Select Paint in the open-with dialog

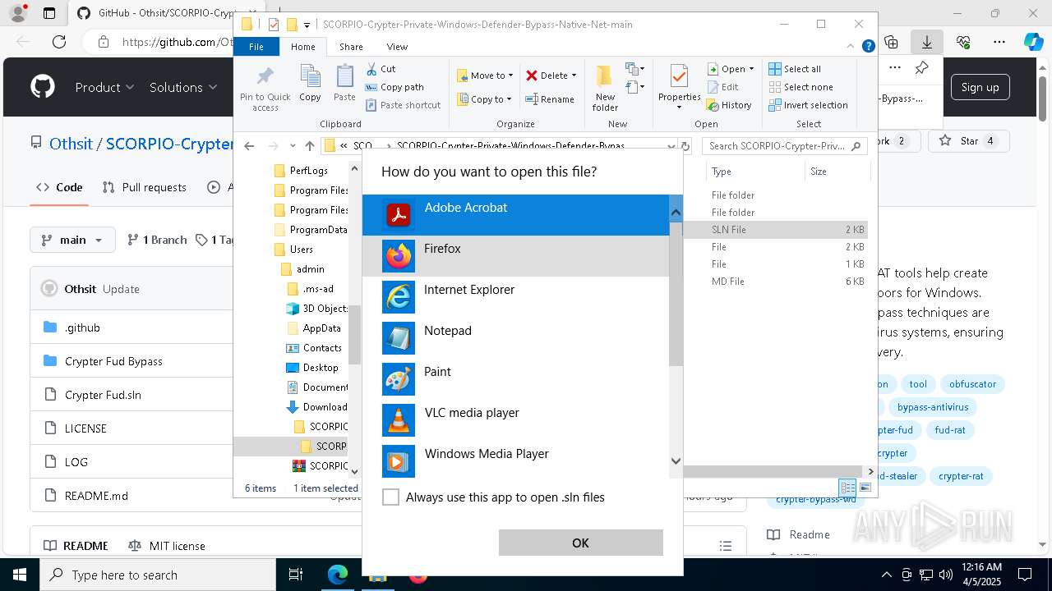point(515,379)
